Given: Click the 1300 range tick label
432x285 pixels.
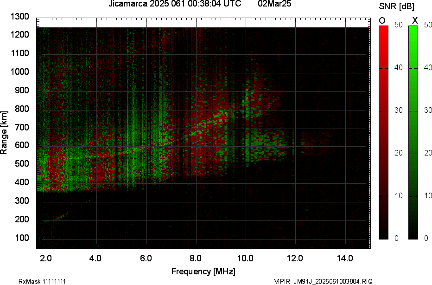Looking at the screenshot, I should [x=20, y=17].
